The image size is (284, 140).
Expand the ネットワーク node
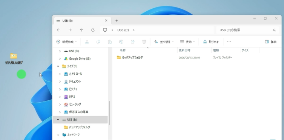point(58,135)
